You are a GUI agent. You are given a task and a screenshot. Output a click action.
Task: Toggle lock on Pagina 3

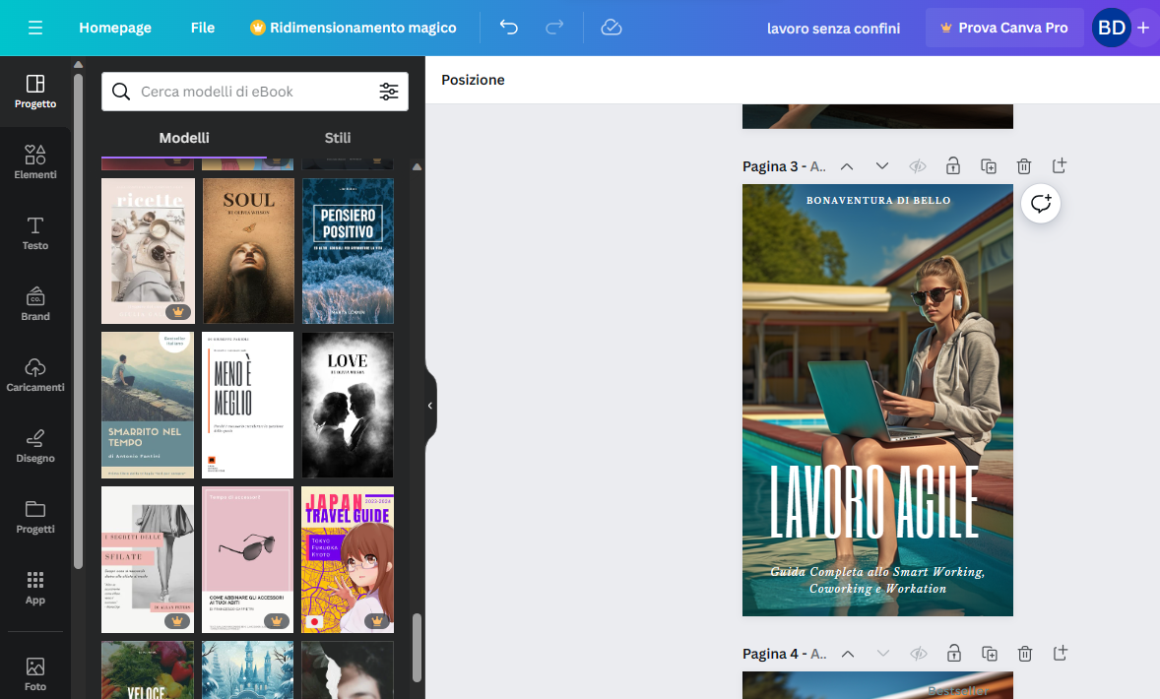953,166
